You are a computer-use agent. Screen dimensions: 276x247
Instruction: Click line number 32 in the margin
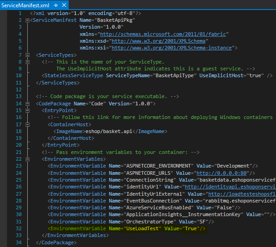pos(18,228)
